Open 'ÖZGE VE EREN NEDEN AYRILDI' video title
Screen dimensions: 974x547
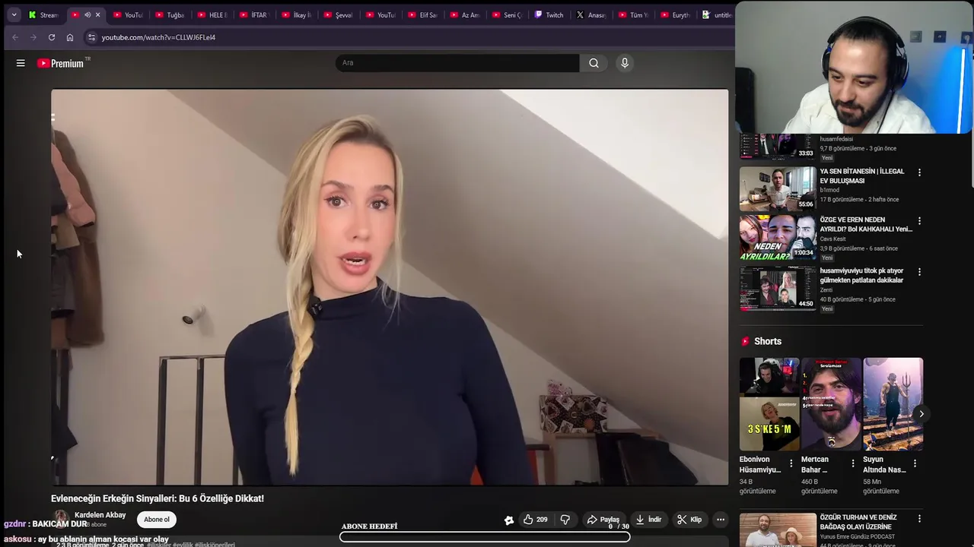866,224
